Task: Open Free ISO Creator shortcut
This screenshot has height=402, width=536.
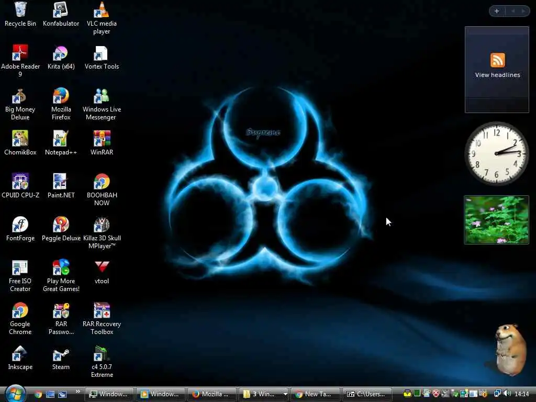Action: (x=20, y=276)
